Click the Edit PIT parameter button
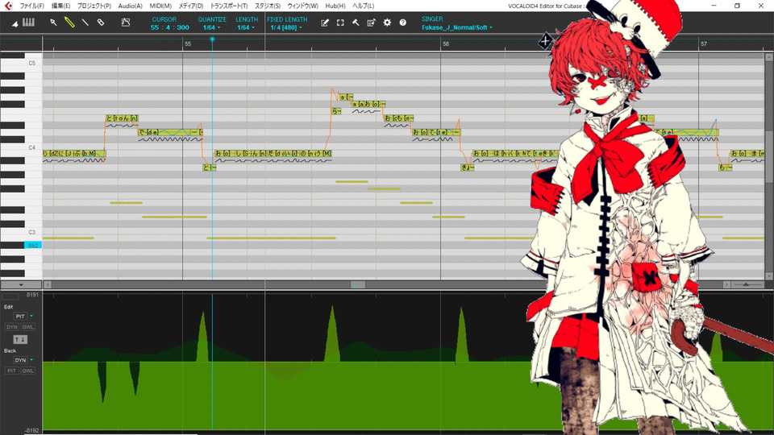 click(20, 316)
